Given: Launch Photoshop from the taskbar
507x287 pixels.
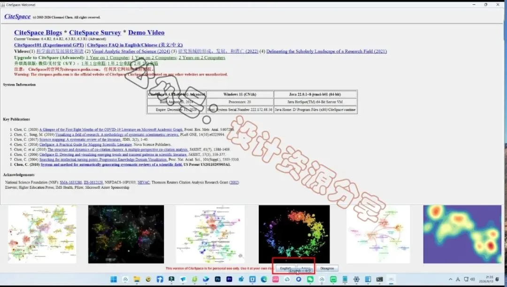Looking at the screenshot, I should coord(218,279).
